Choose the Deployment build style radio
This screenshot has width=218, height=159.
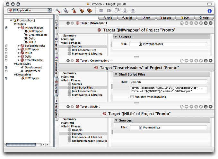pos(6,71)
